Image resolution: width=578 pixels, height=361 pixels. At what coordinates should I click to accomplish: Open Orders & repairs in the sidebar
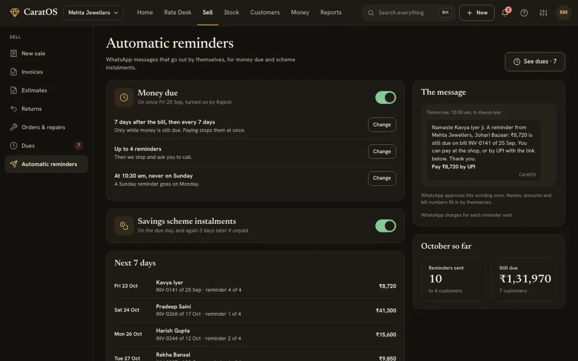click(x=46, y=127)
